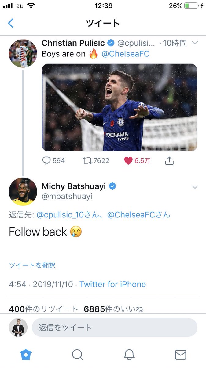
Task: Open the Chelsea celebration photo
Action: coord(120,107)
